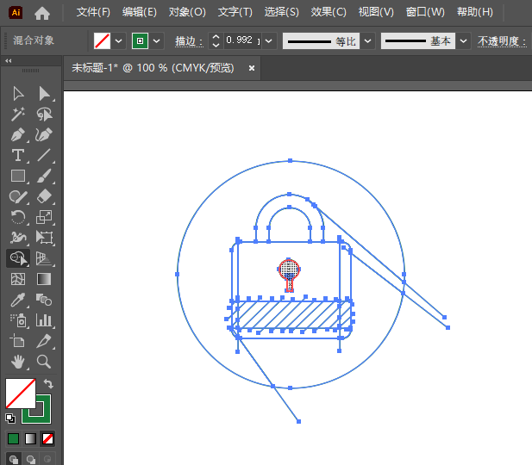Enable Draw Inside mode
Screen dimensions: 532x465
tap(47, 459)
